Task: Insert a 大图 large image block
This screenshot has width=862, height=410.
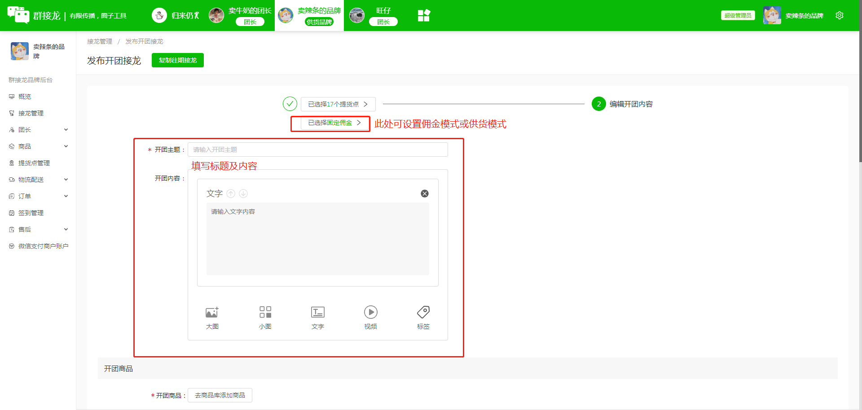Action: click(x=212, y=317)
